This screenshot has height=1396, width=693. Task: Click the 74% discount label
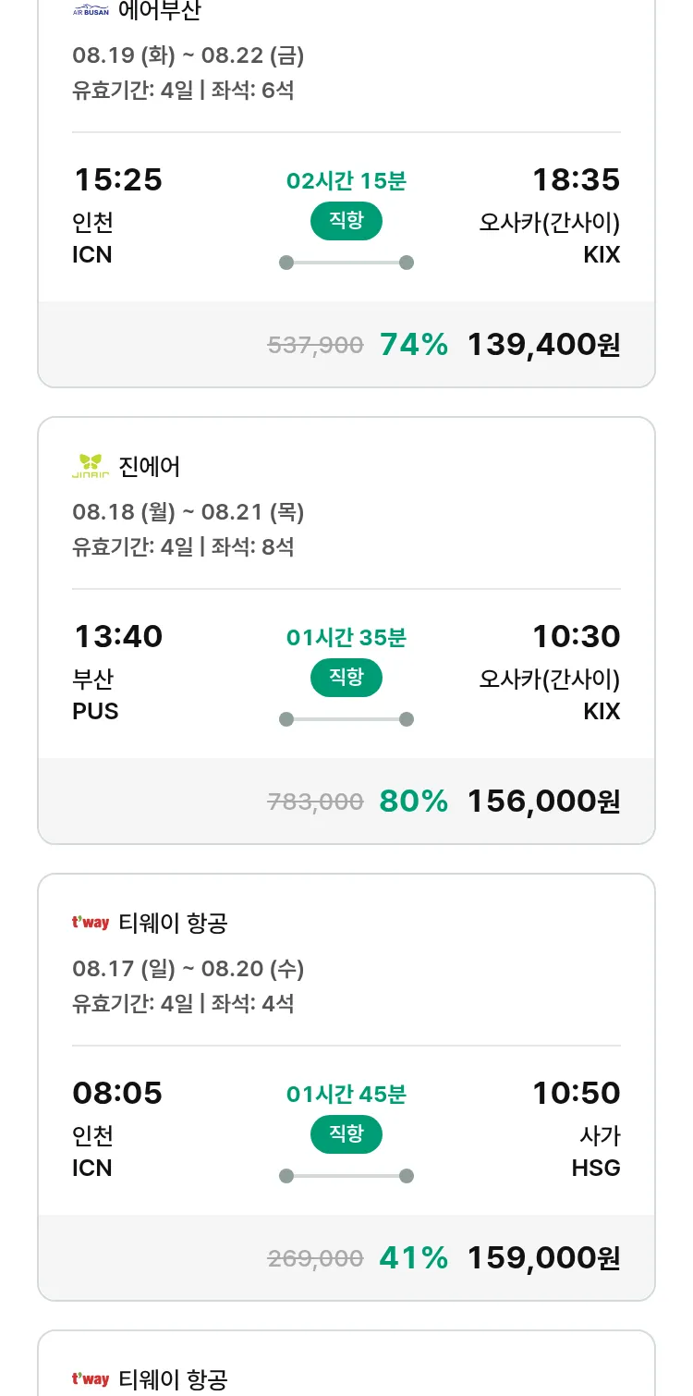click(x=413, y=345)
